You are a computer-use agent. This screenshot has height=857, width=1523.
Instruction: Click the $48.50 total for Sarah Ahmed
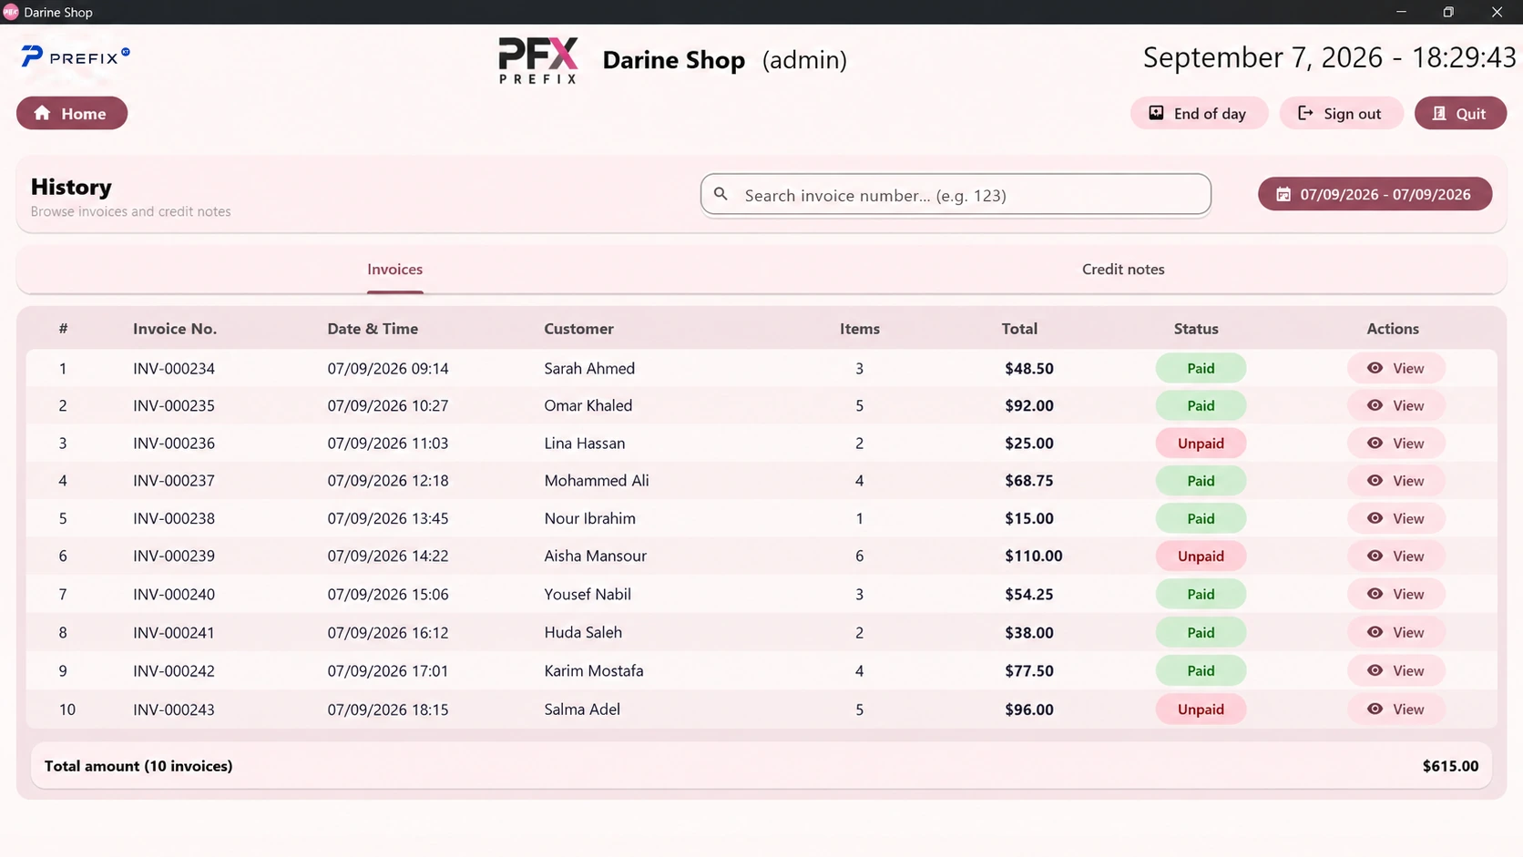pyautogui.click(x=1029, y=368)
